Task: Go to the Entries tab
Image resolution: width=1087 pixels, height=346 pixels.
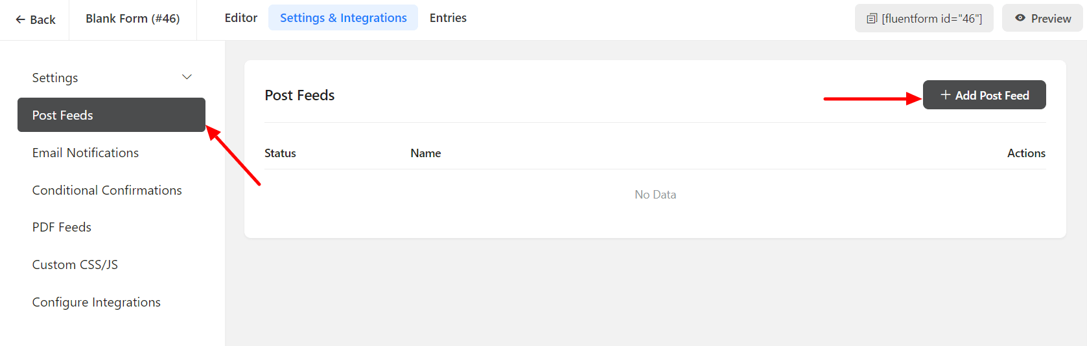Action: point(448,18)
